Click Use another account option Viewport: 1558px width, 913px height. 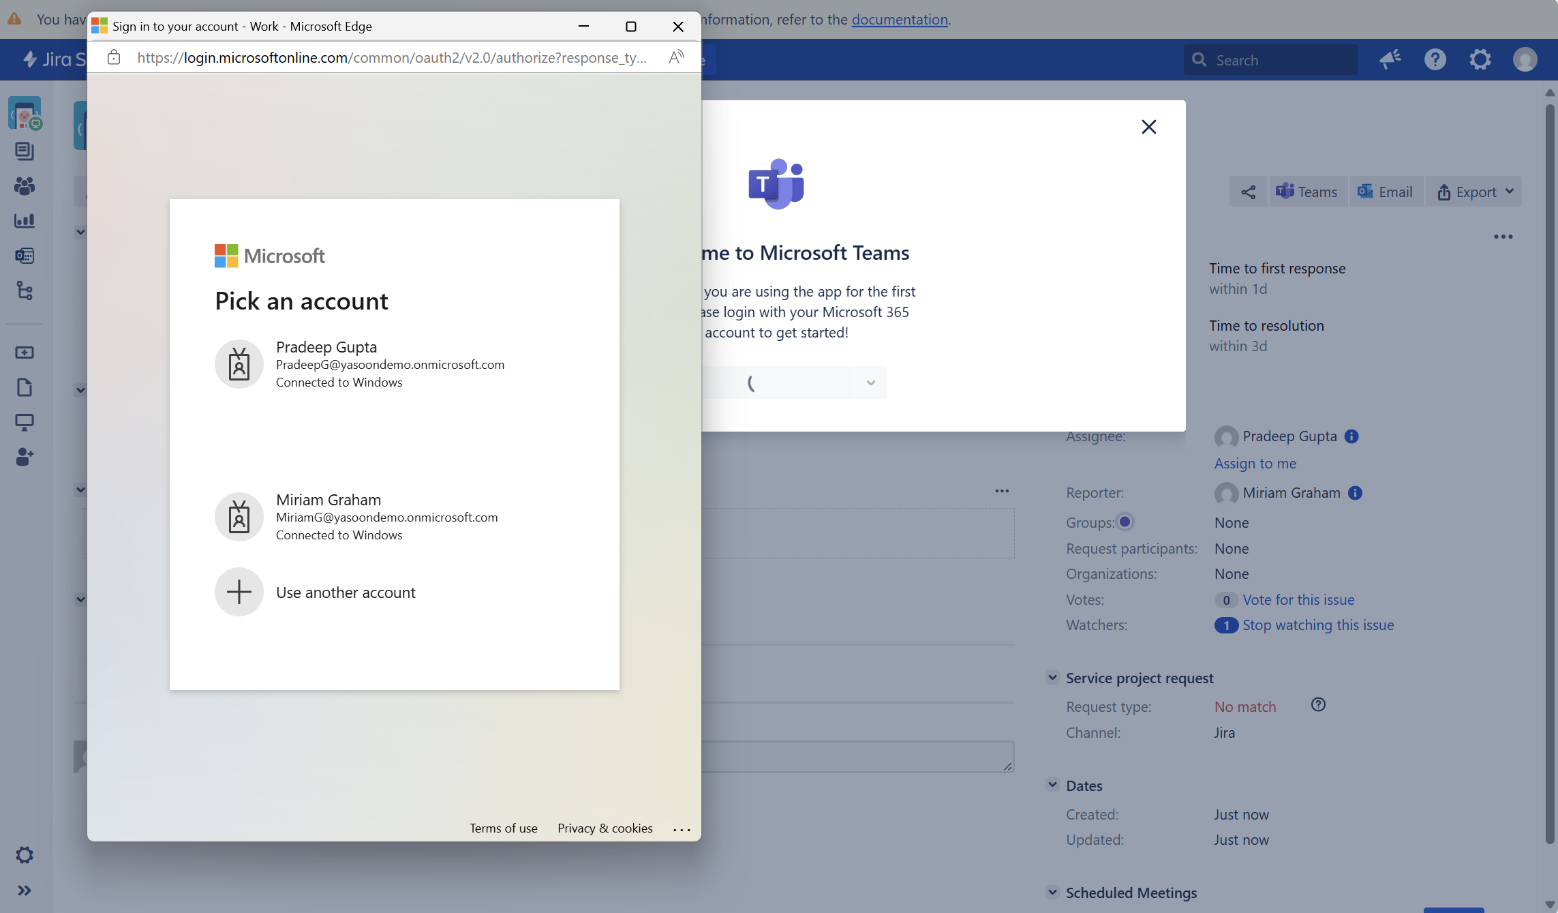point(345,593)
